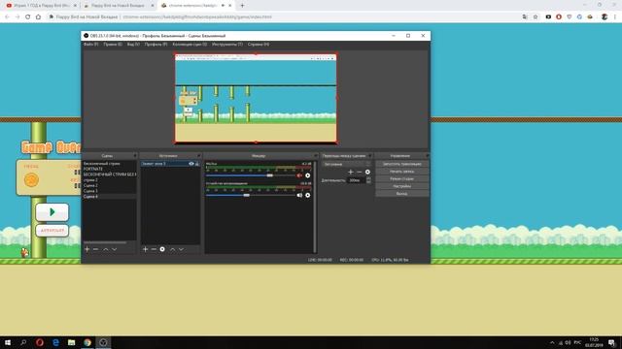Viewport: 622px width, 349px height.
Task: Toggle visibility eye of capture source
Action: point(191,164)
